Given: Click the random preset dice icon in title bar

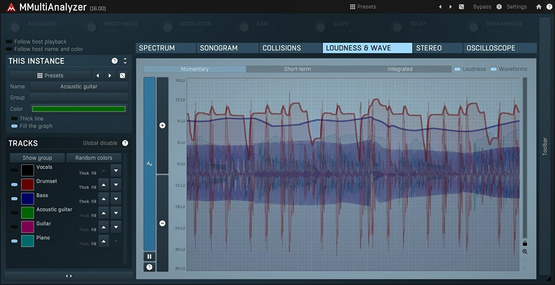Looking at the screenshot, I should click(461, 7).
